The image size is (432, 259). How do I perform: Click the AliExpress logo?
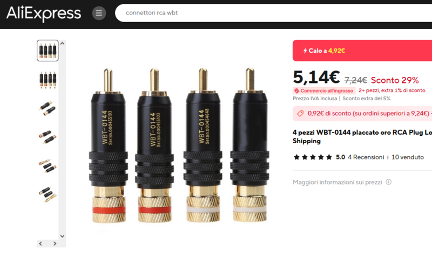coord(44,13)
